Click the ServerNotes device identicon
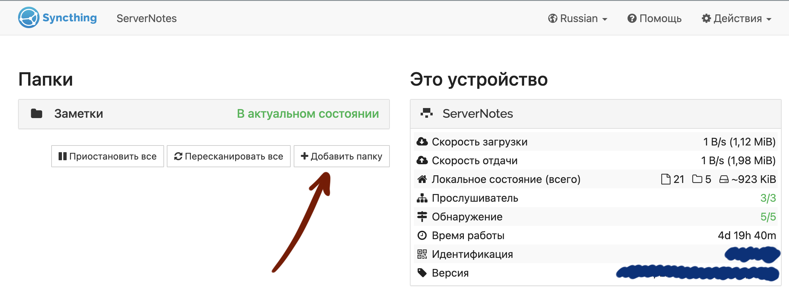The width and height of the screenshot is (789, 293). [x=427, y=113]
